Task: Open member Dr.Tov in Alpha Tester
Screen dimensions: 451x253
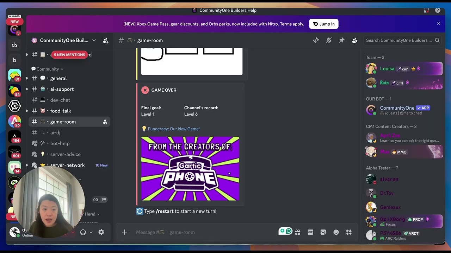Action: (404, 193)
